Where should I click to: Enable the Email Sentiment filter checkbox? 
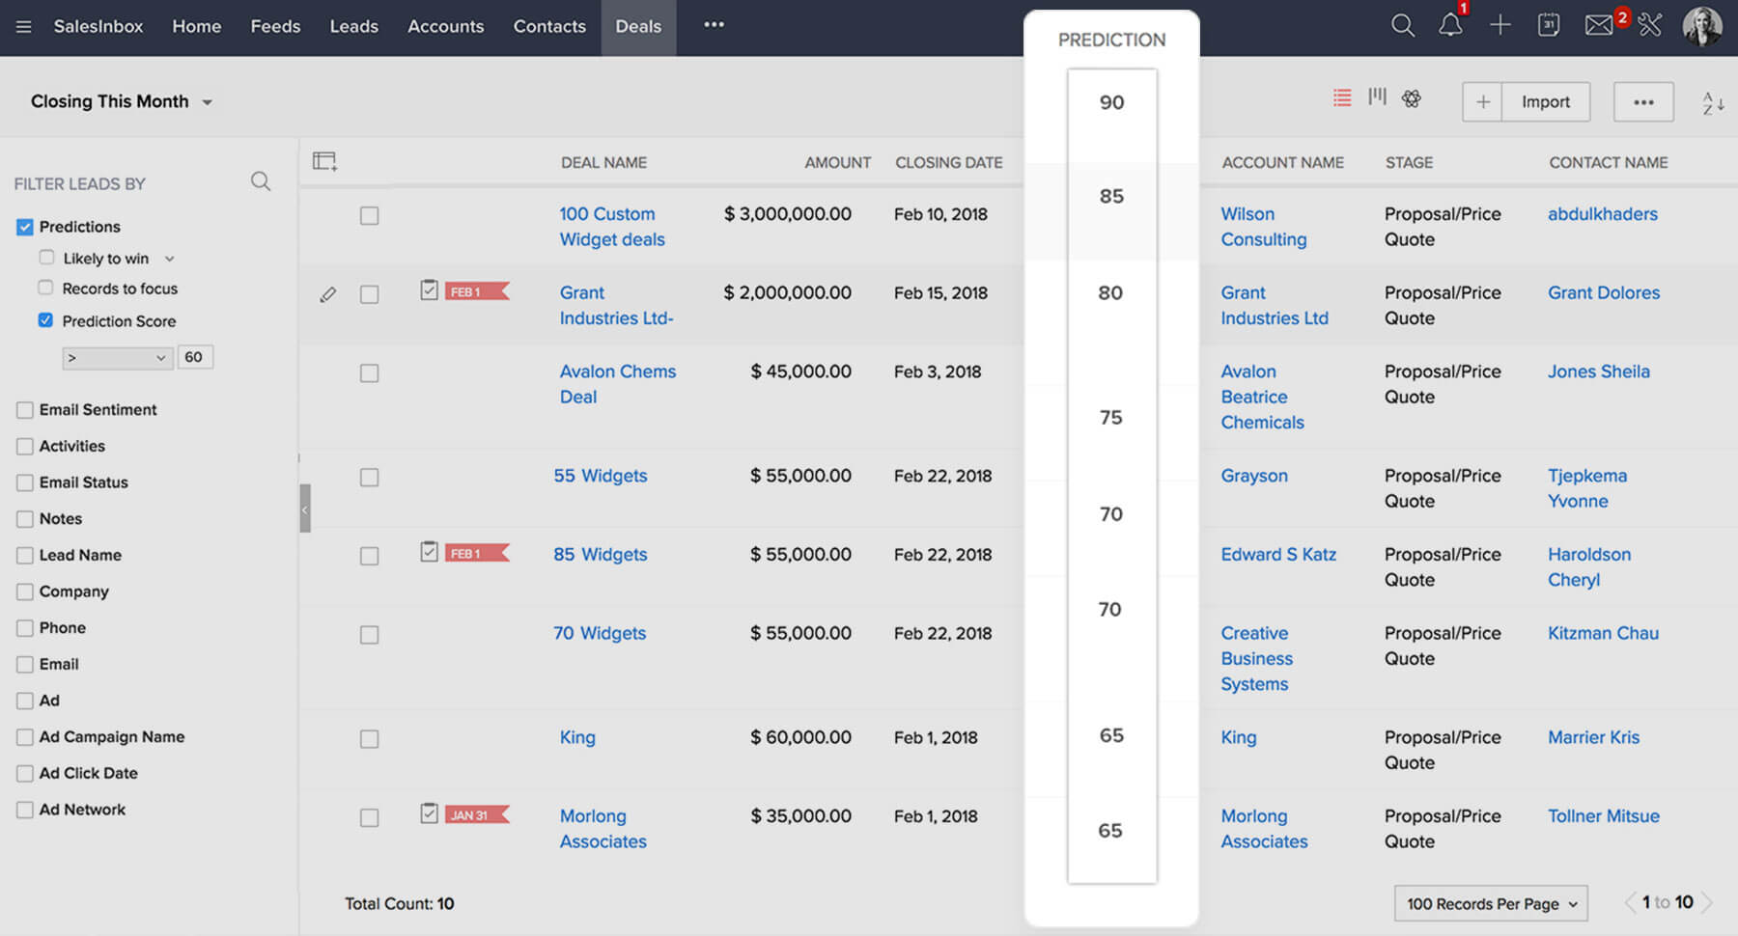(x=25, y=410)
